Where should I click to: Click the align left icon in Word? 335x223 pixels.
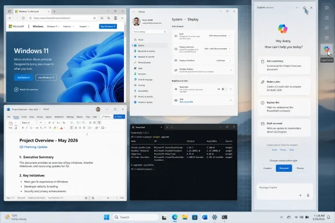[x=72, y=128]
